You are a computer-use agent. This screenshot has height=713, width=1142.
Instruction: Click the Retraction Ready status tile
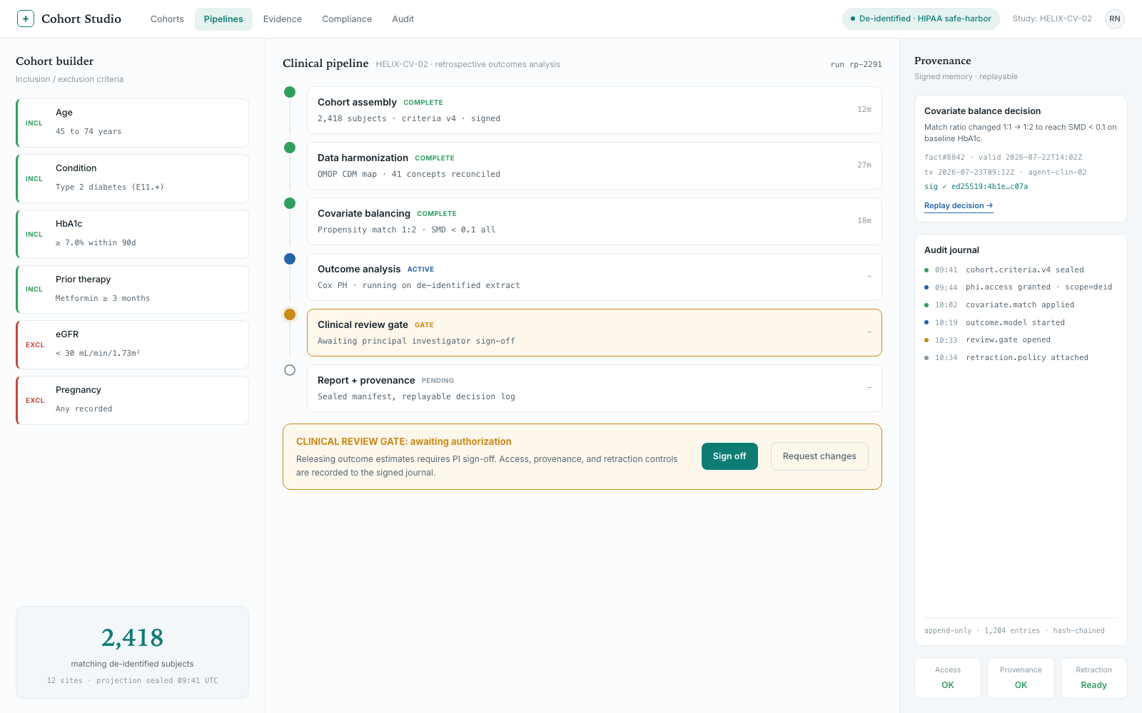pos(1093,677)
